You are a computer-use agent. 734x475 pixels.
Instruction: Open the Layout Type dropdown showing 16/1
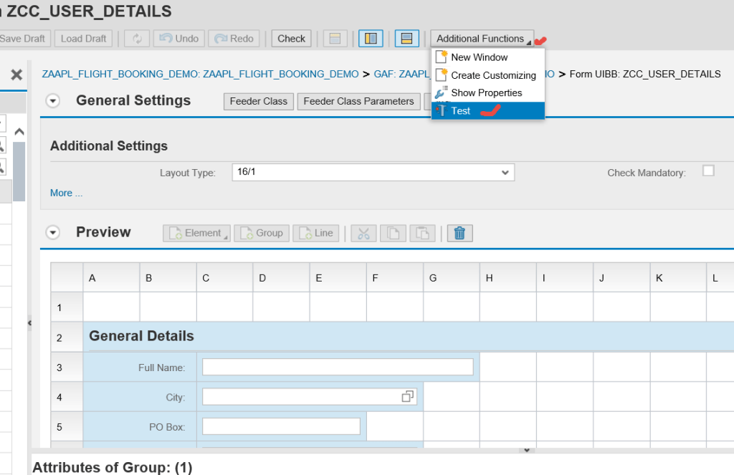(x=505, y=172)
